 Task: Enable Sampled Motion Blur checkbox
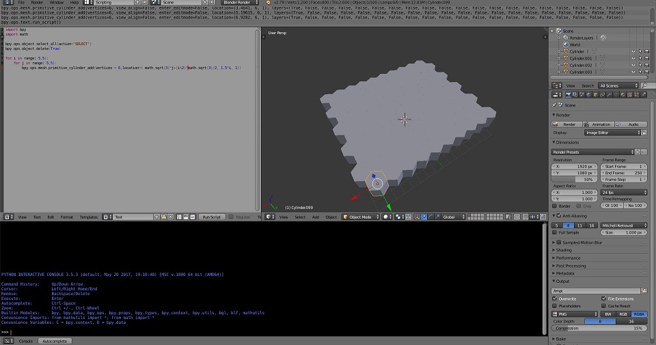[559, 242]
